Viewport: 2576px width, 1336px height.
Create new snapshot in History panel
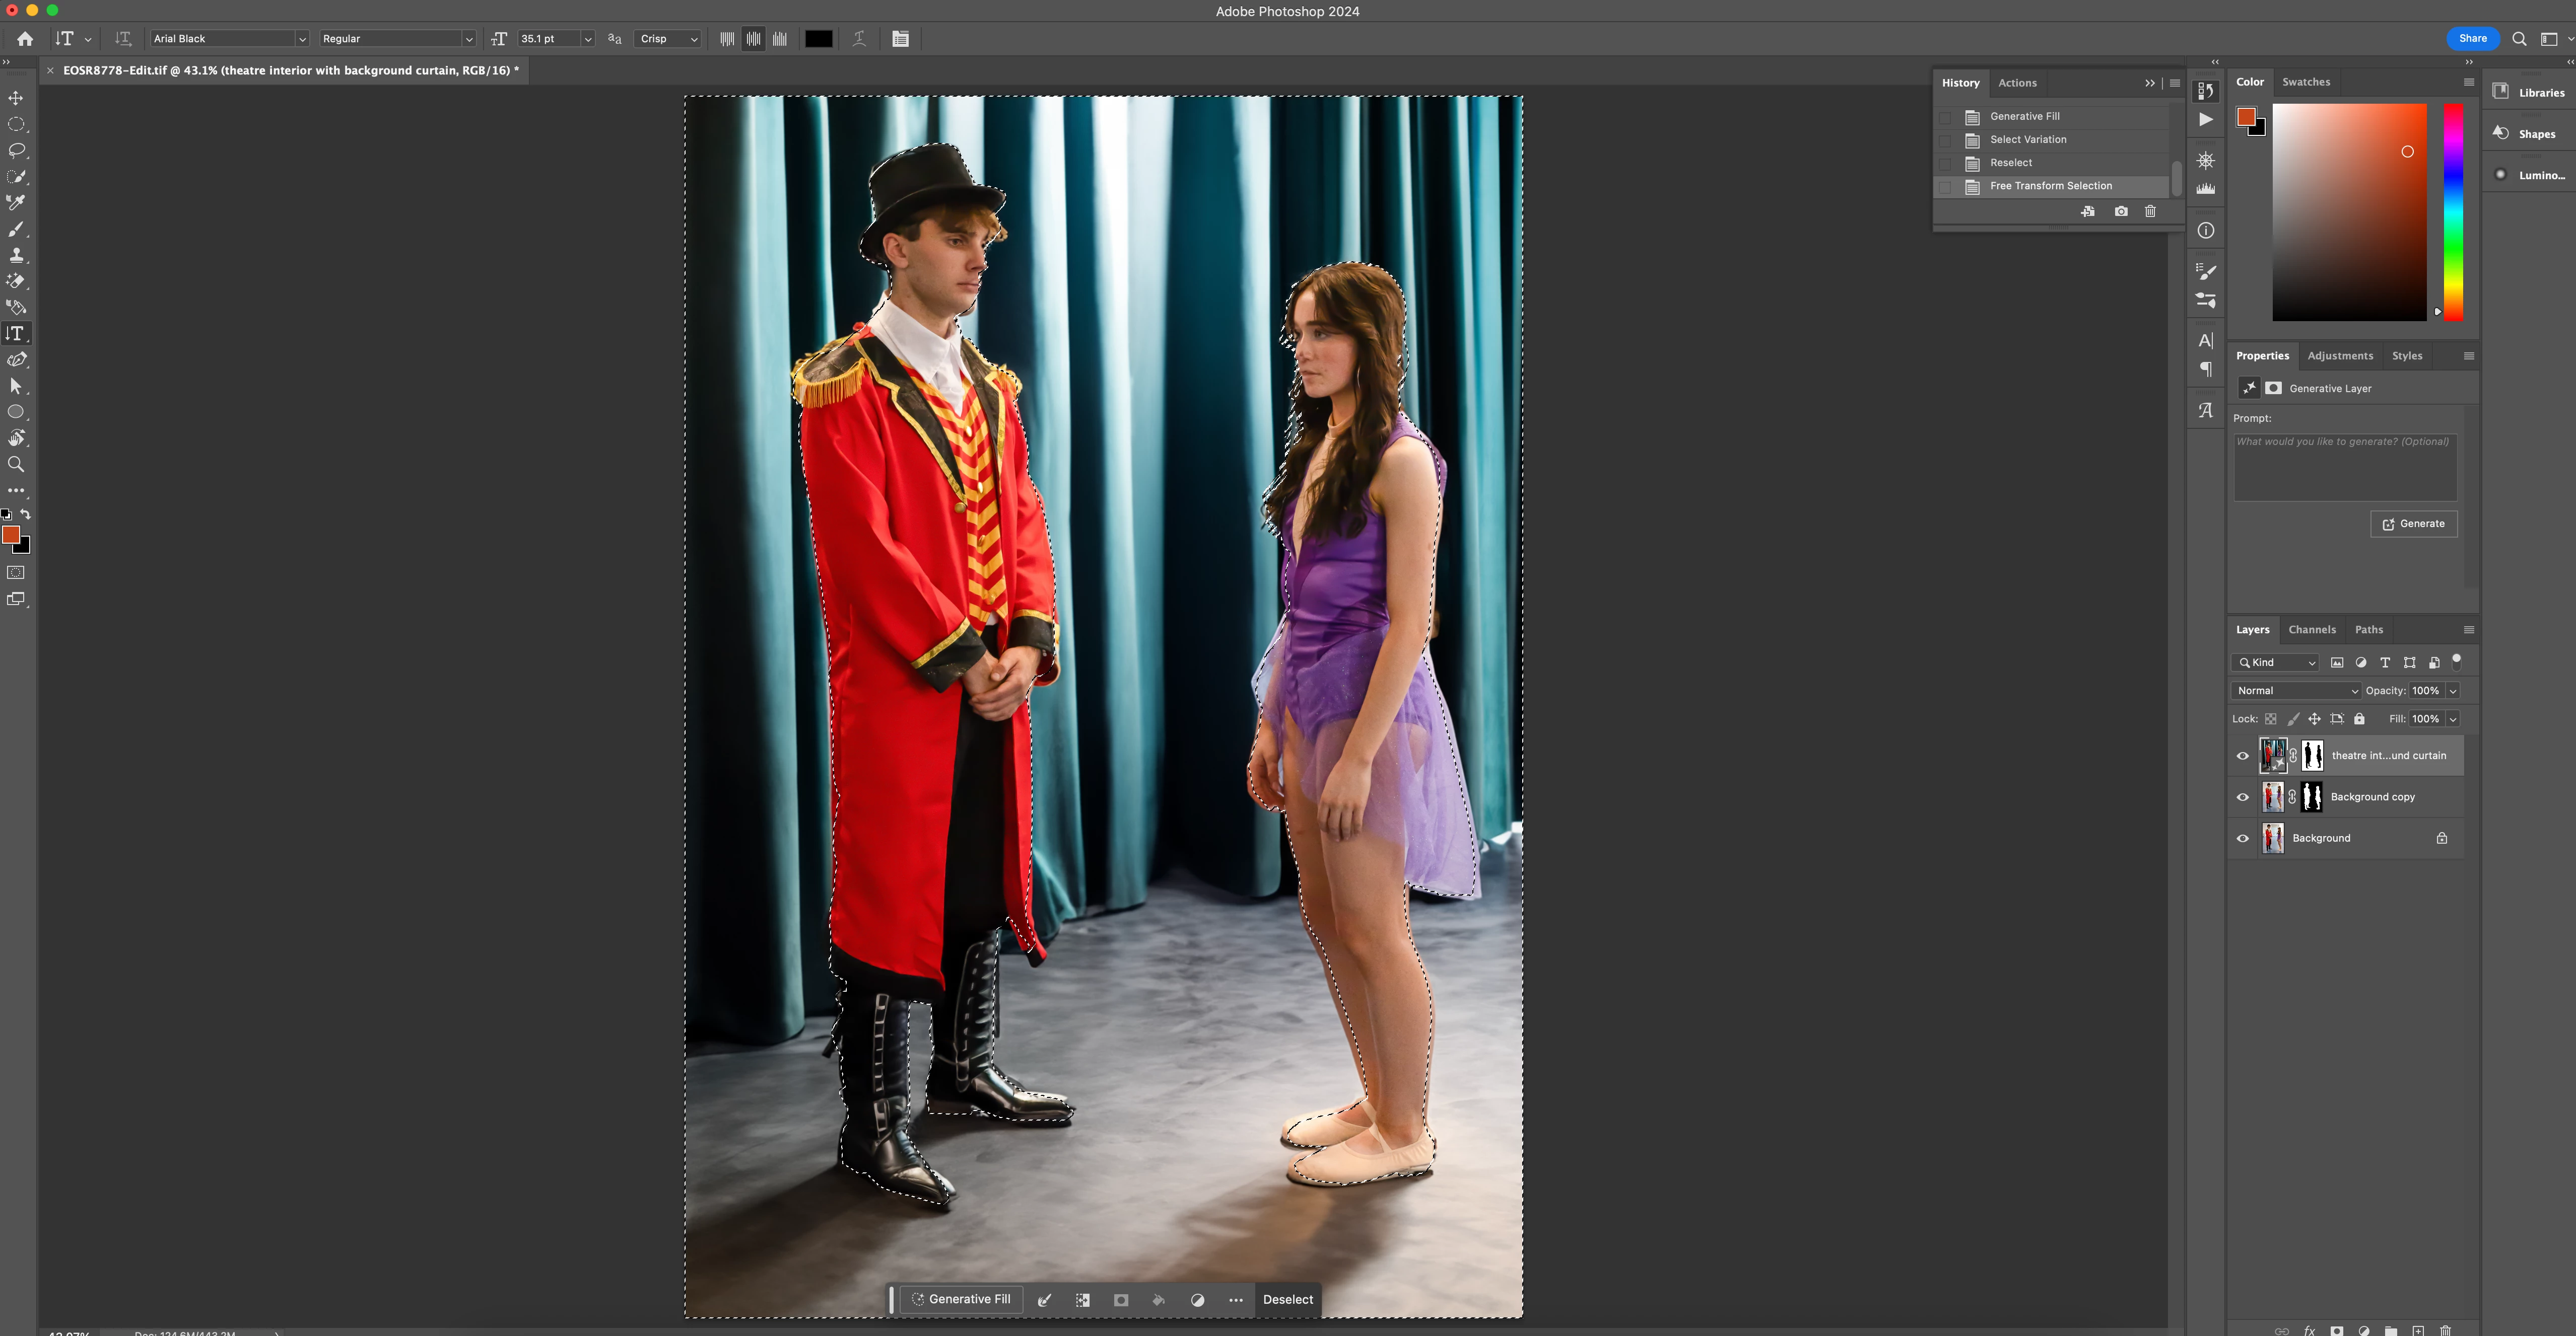pyautogui.click(x=2121, y=212)
